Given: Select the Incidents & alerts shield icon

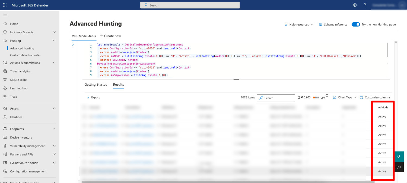Looking at the screenshot, I should pos(5,32).
